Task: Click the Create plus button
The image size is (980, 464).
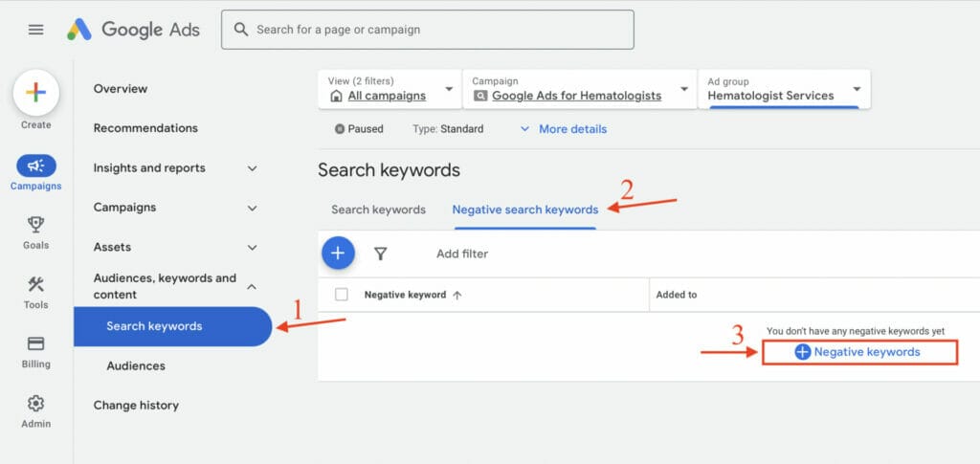Action: point(36,93)
